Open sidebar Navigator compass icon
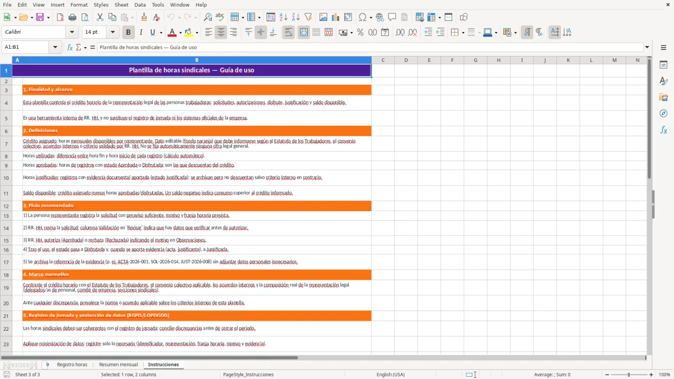Screen dimensions: 674x379 (x=663, y=113)
